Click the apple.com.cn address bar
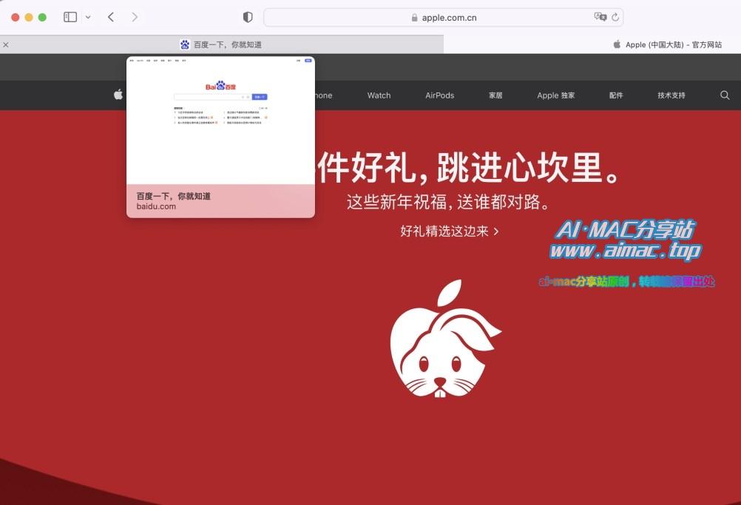Viewport: 741px width, 505px height. pos(443,18)
